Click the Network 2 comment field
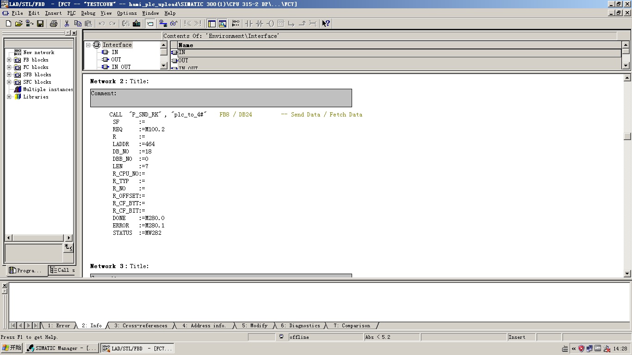This screenshot has width=632, height=355. tap(221, 98)
